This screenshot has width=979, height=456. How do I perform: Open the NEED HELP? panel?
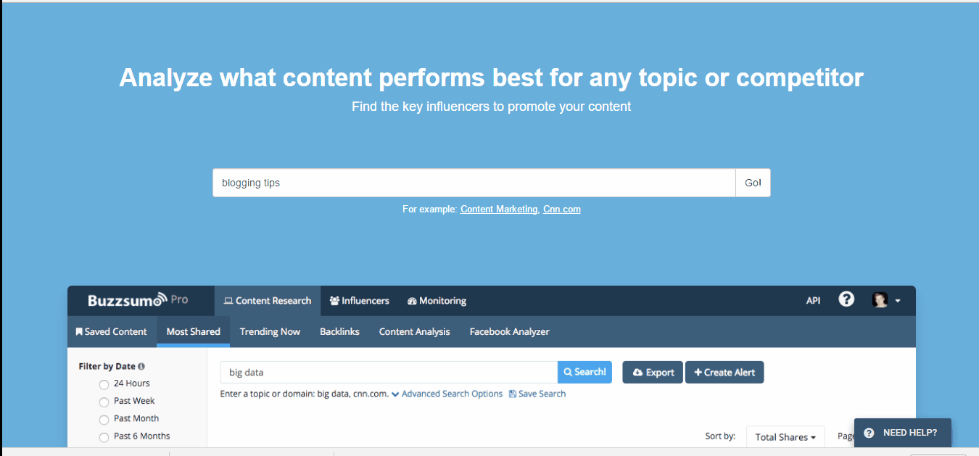tap(902, 432)
